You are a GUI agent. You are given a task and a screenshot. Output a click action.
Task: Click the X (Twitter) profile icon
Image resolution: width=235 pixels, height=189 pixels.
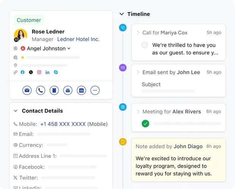(x=31, y=72)
